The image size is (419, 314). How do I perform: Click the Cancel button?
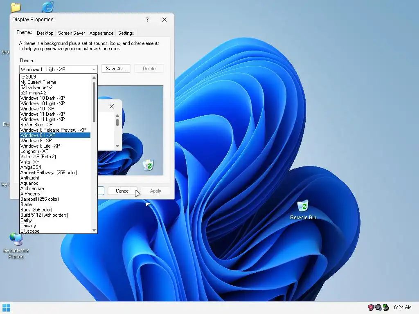tap(123, 191)
